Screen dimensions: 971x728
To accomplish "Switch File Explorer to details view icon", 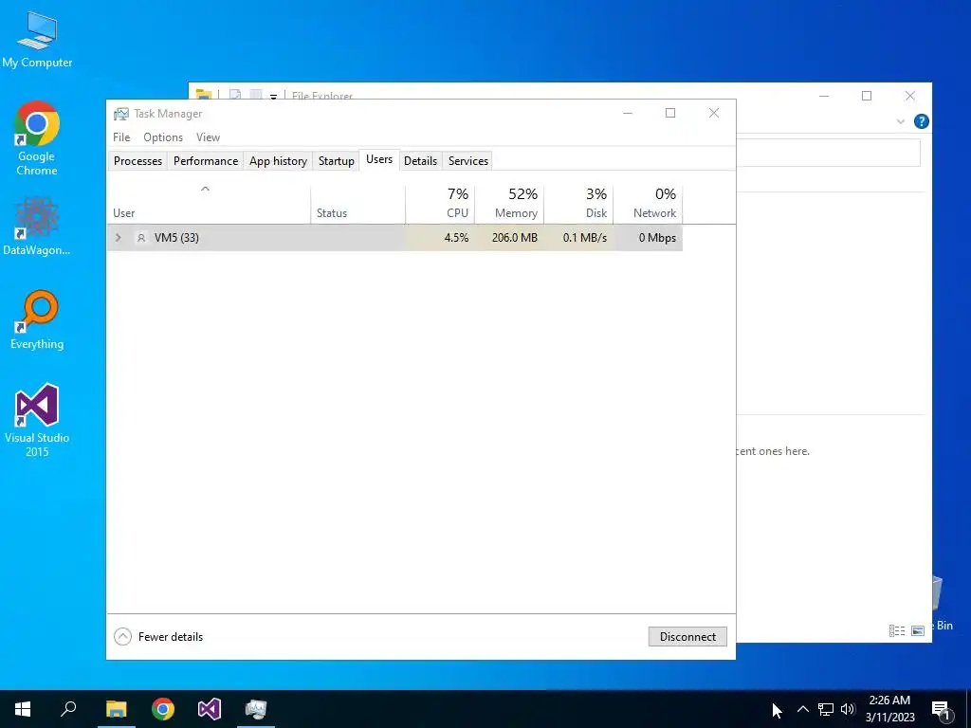I will click(x=897, y=630).
